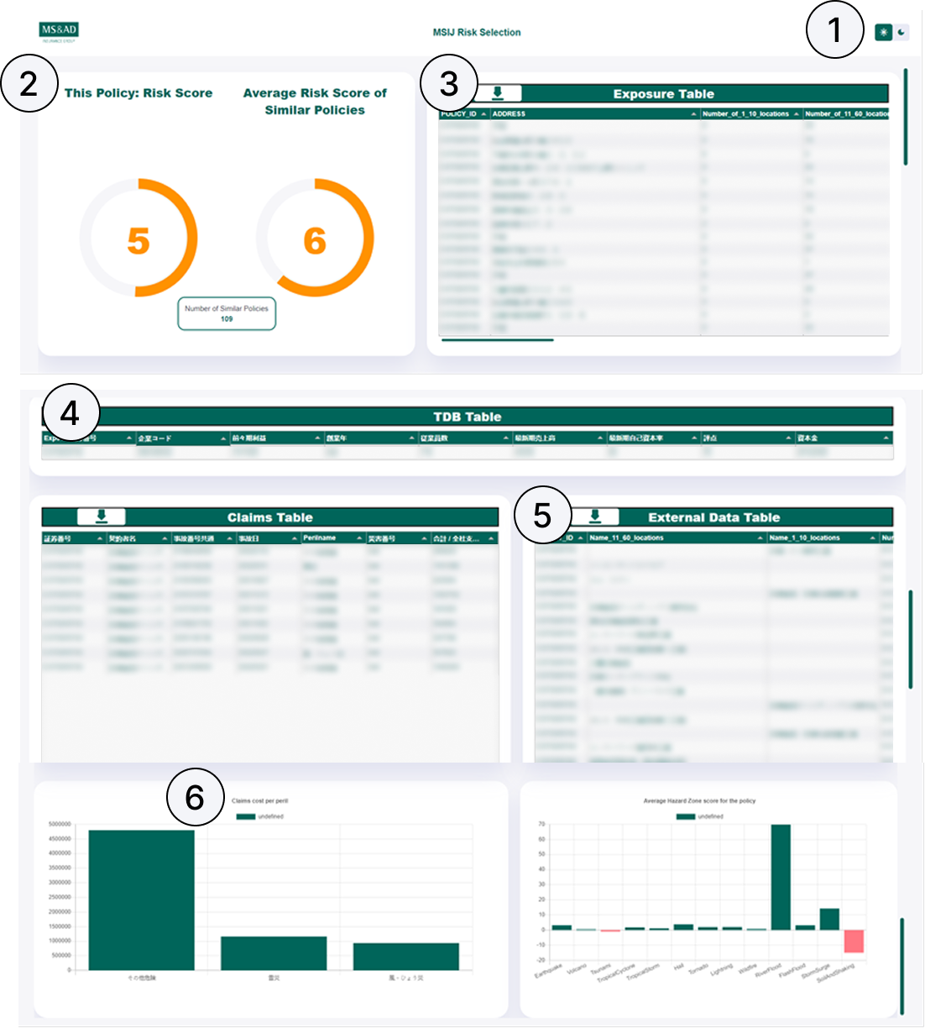The height and width of the screenshot is (1028, 925).
Task: Click the tallest bar in Claims cost chart
Action: click(141, 899)
